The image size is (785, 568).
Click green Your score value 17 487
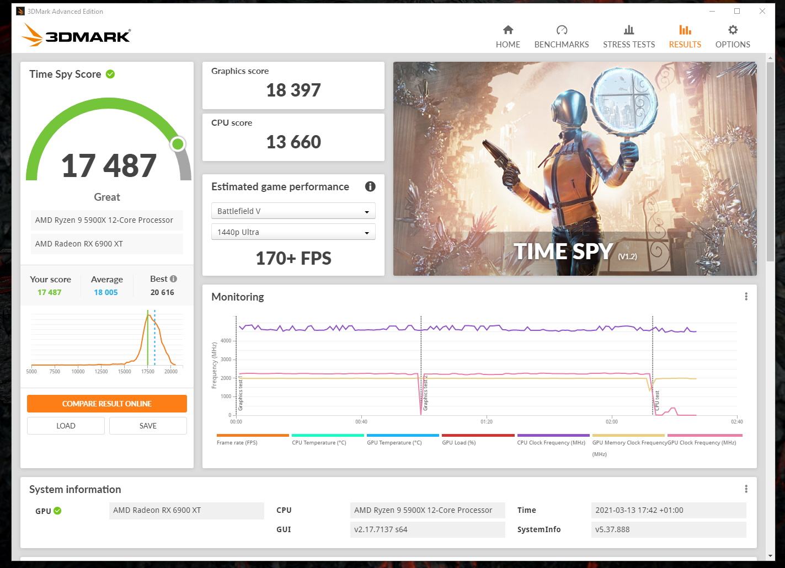(50, 292)
